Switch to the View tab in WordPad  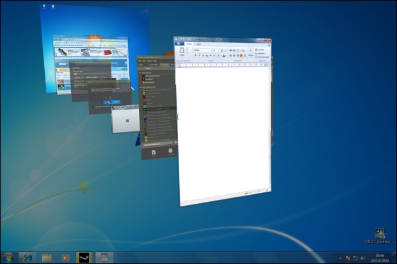point(198,44)
